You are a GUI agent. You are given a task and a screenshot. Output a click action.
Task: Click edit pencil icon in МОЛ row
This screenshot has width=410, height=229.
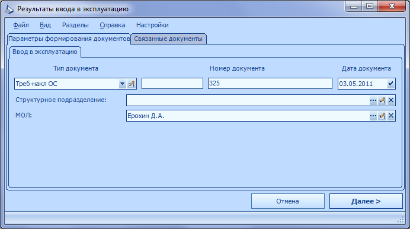tap(382, 116)
